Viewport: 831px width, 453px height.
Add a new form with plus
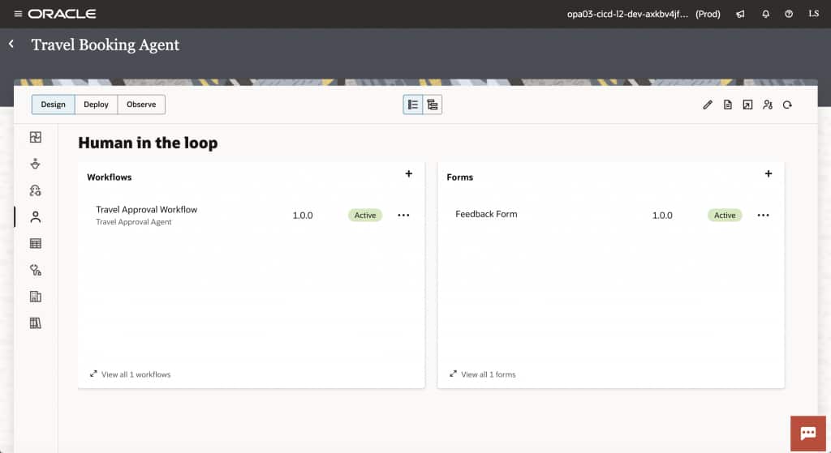tap(769, 173)
